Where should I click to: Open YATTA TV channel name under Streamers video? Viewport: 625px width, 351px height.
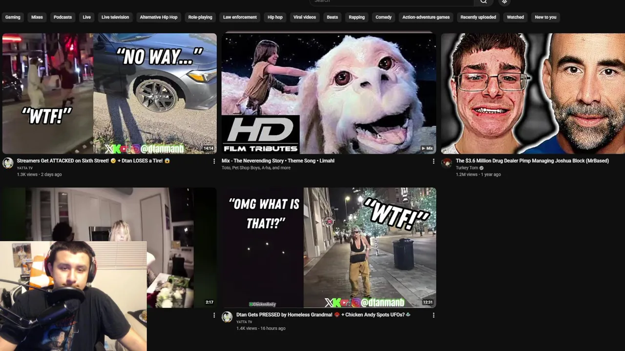click(x=25, y=168)
